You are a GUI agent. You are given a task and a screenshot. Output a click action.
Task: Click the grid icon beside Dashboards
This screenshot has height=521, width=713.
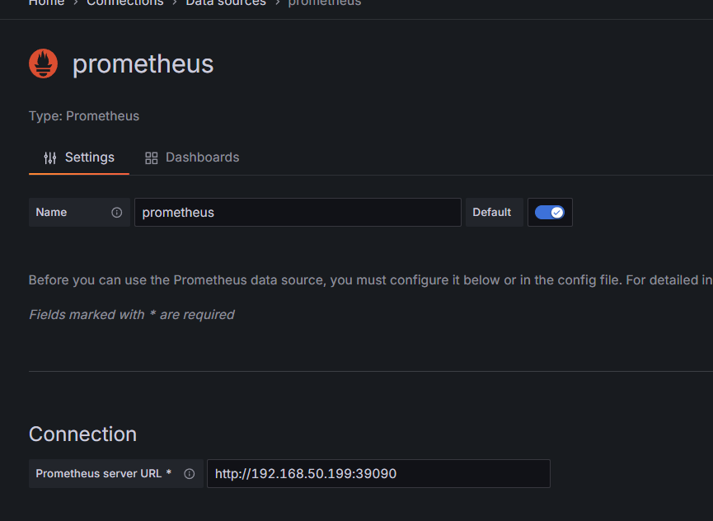click(x=151, y=157)
